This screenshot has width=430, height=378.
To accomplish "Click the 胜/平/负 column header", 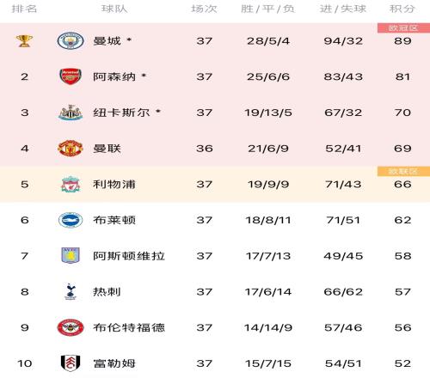I will pyautogui.click(x=267, y=9).
